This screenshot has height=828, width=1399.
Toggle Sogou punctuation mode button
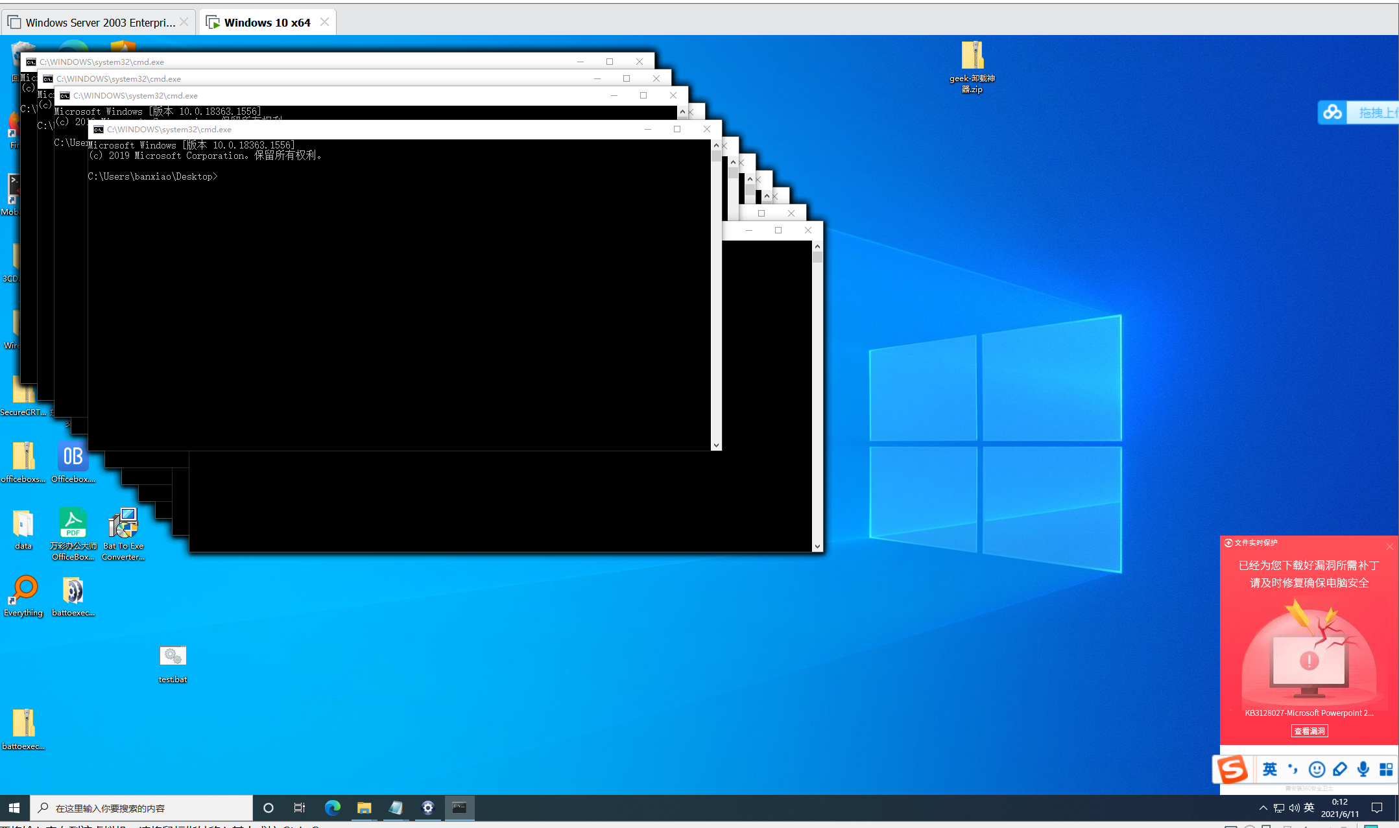1293,770
